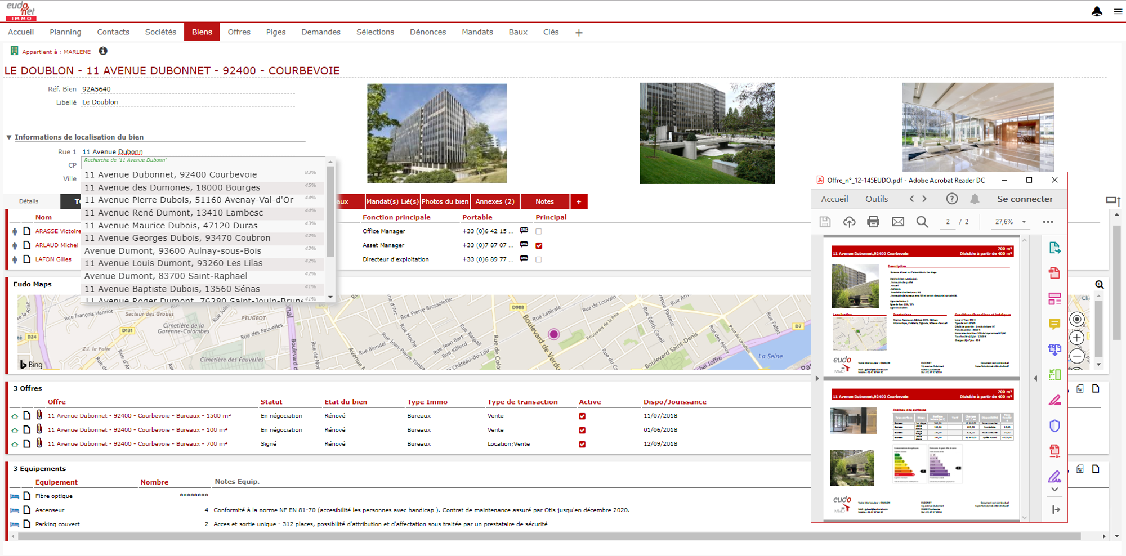Image resolution: width=1126 pixels, height=556 pixels.
Task: Click the Fill & Sign pen in Acrobat sidebar
Action: point(1054,477)
